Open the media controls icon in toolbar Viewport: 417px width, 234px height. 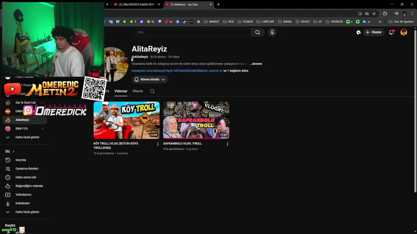(396, 14)
